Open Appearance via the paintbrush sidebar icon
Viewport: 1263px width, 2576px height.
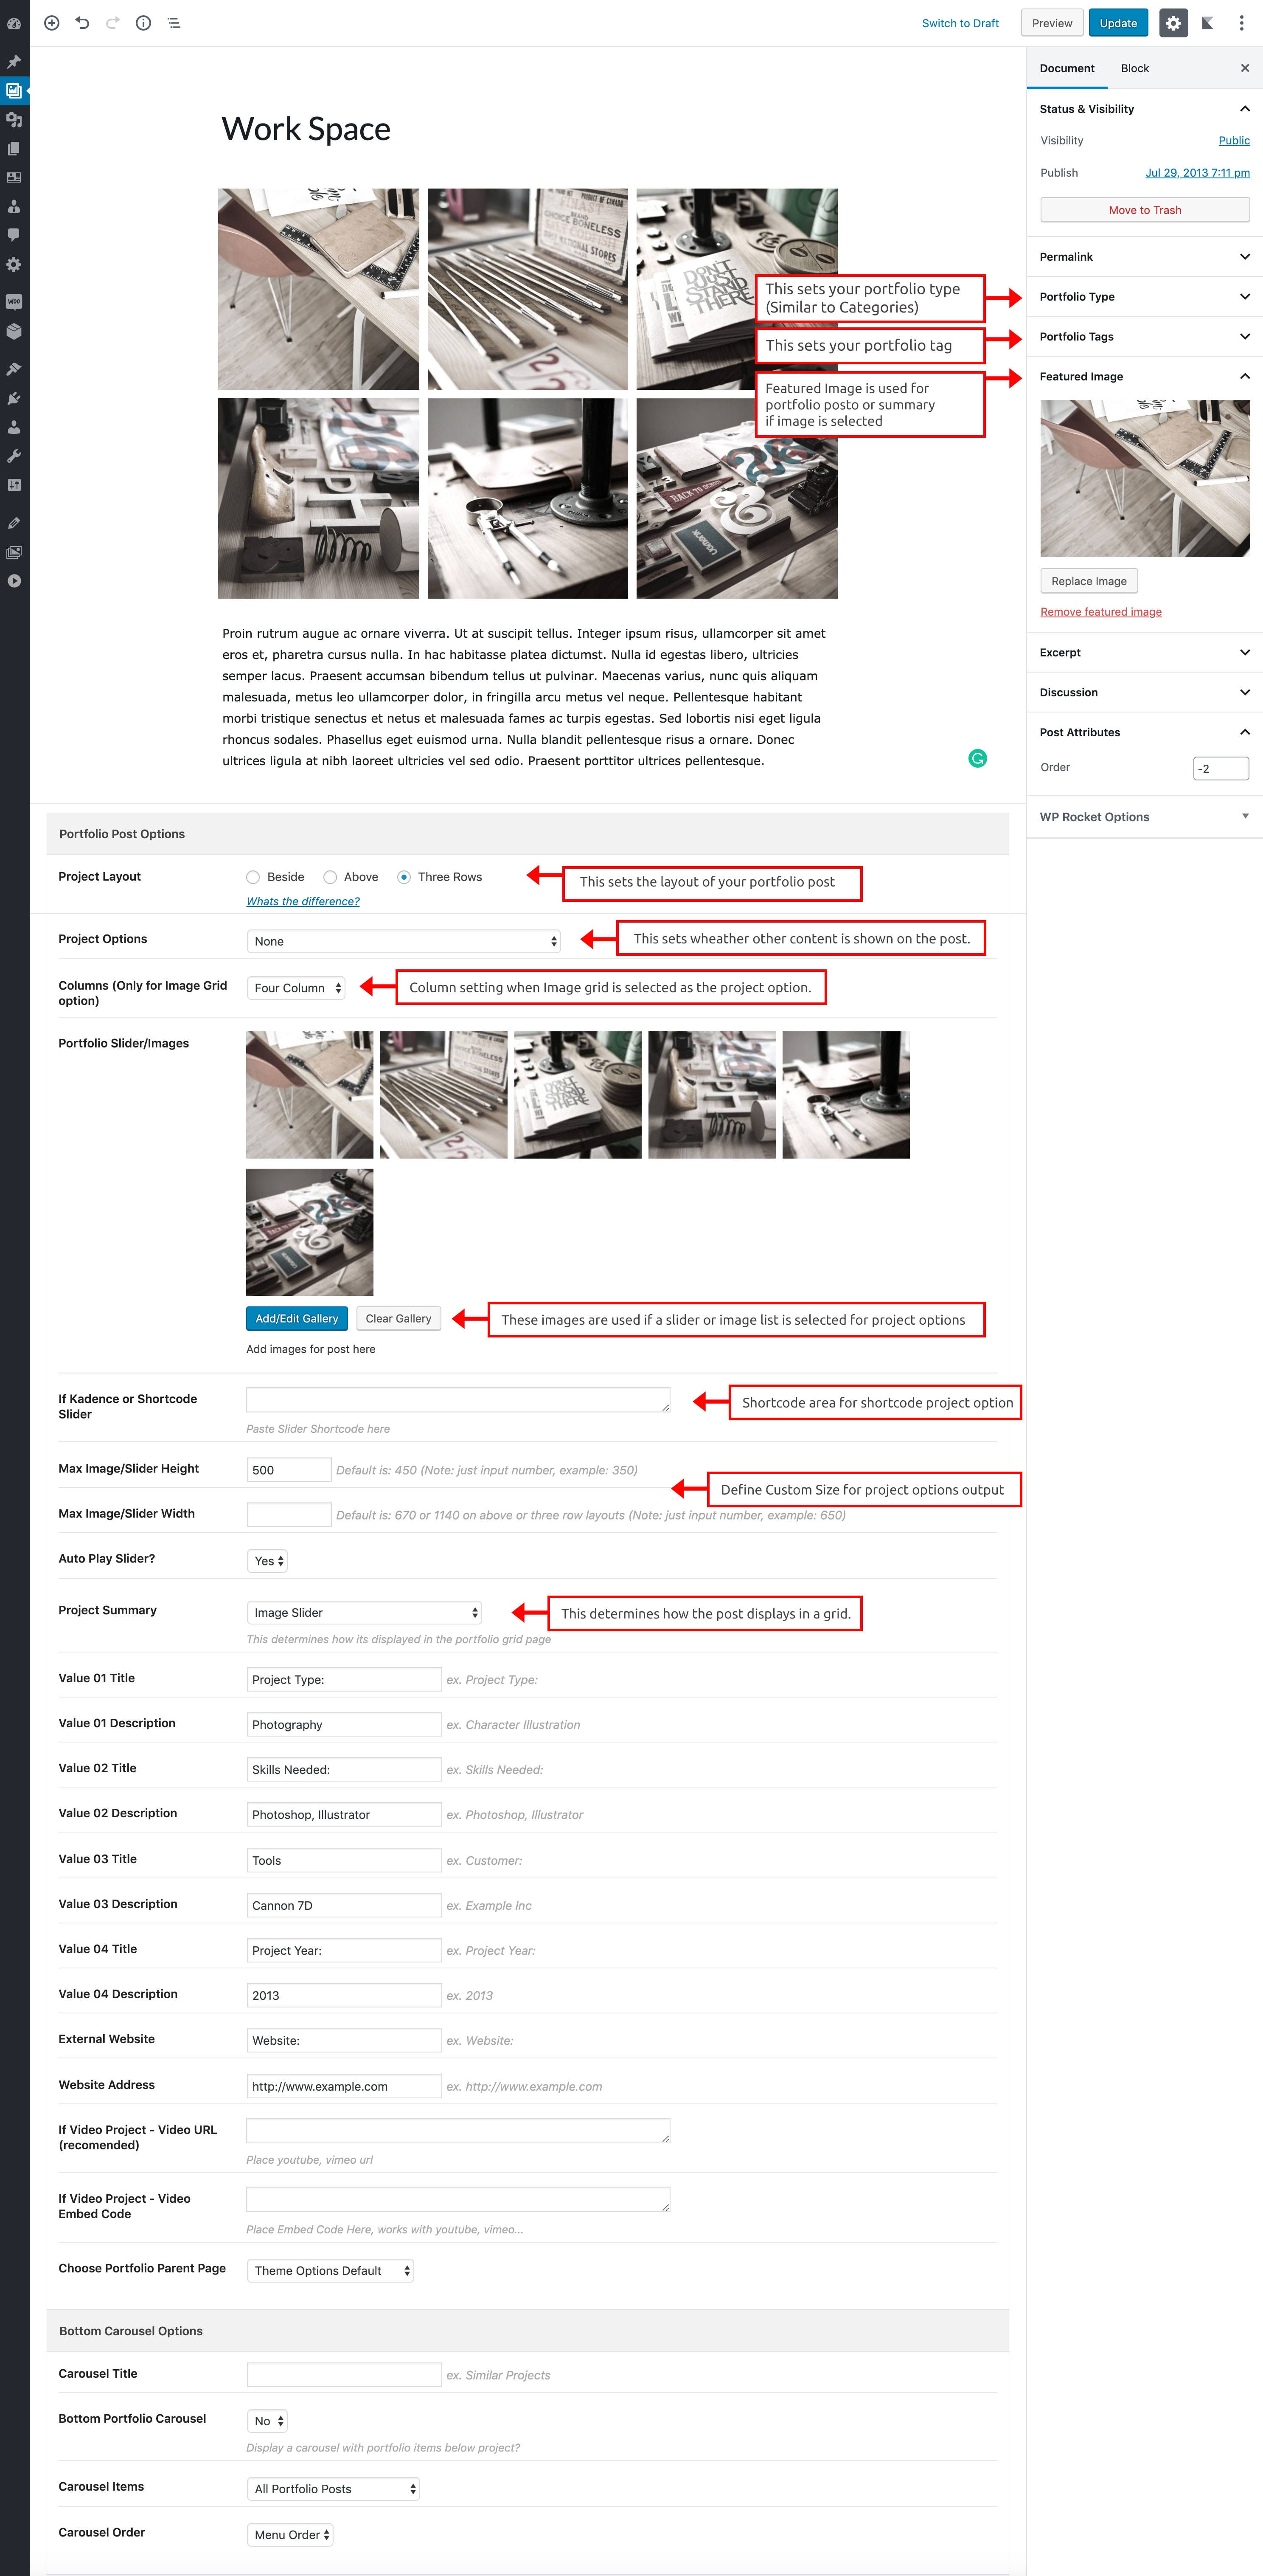(14, 369)
